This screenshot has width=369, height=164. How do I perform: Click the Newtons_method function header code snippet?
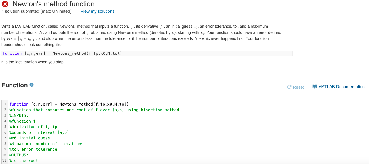click(x=62, y=53)
